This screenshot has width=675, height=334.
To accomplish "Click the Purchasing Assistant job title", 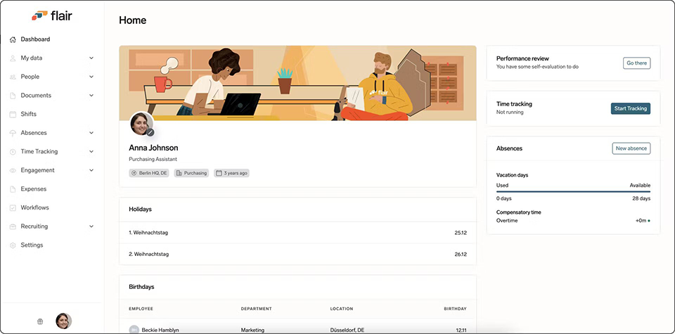I will (153, 159).
